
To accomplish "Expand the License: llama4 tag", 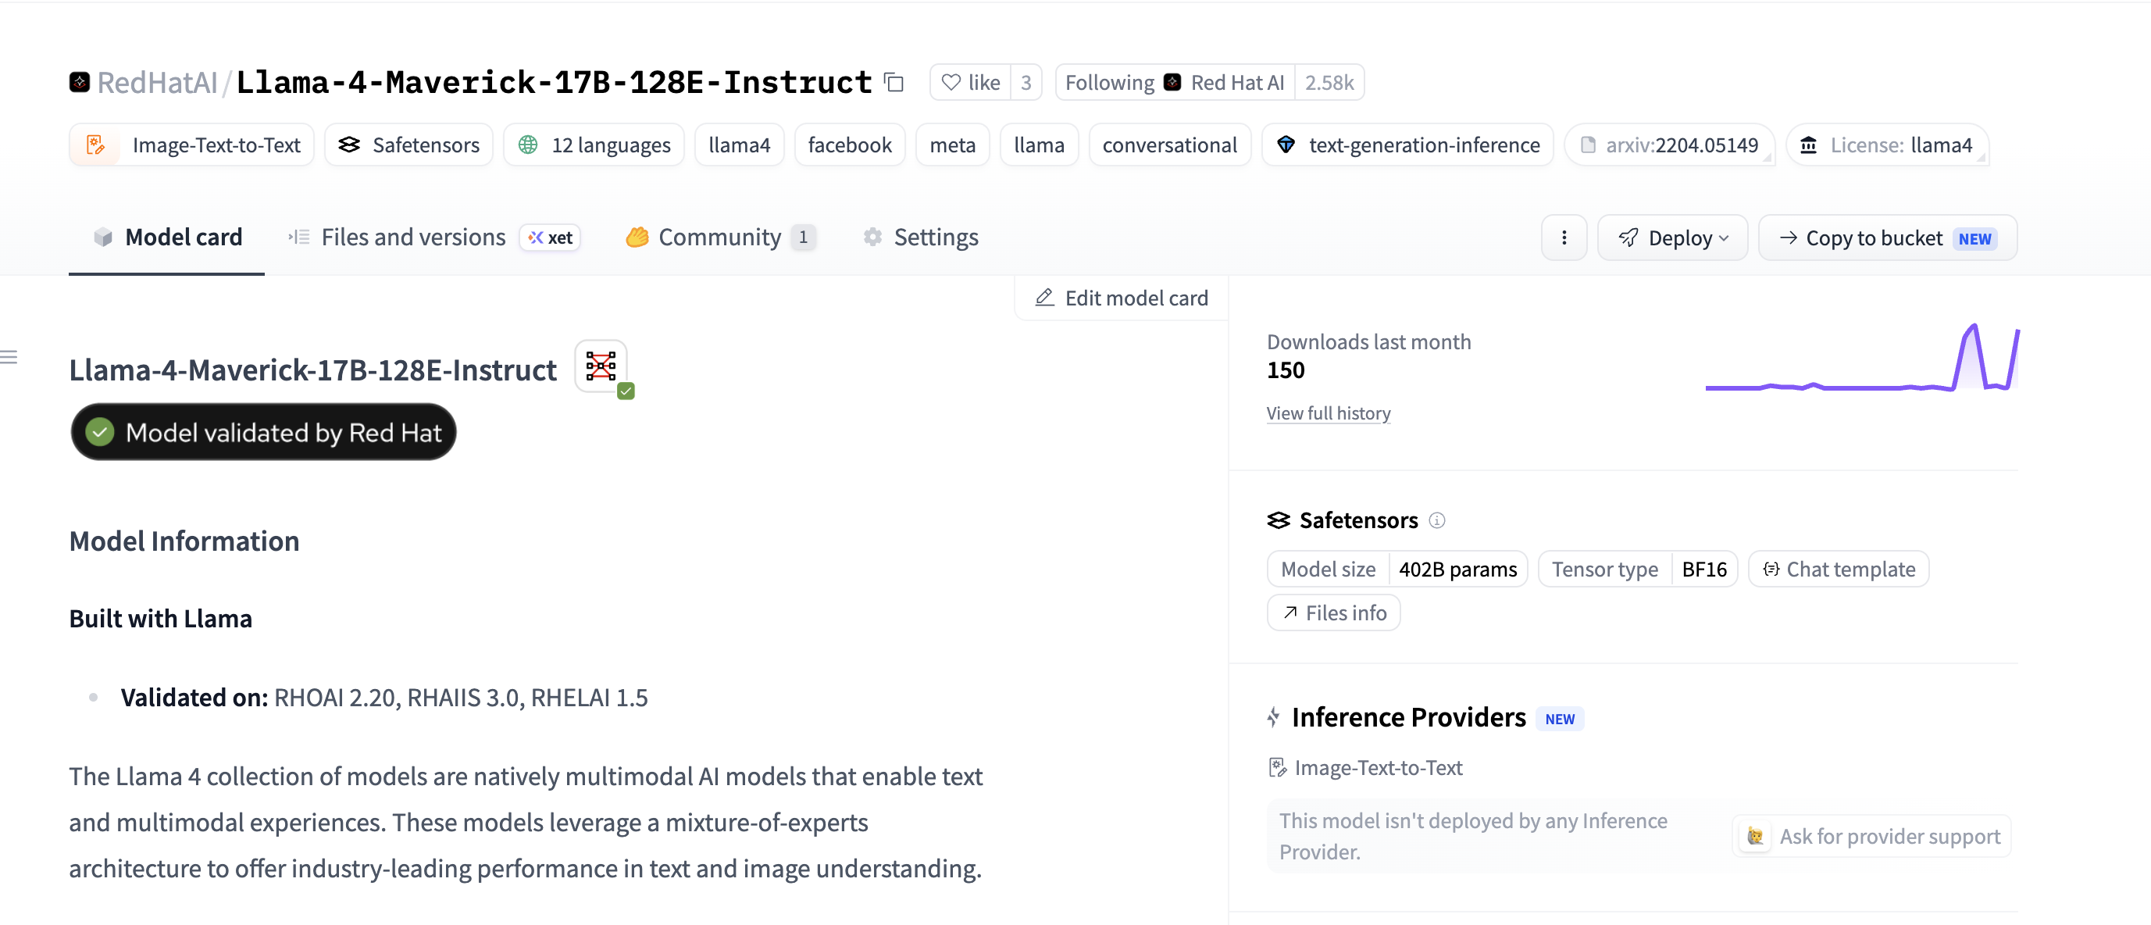I will tap(1887, 145).
